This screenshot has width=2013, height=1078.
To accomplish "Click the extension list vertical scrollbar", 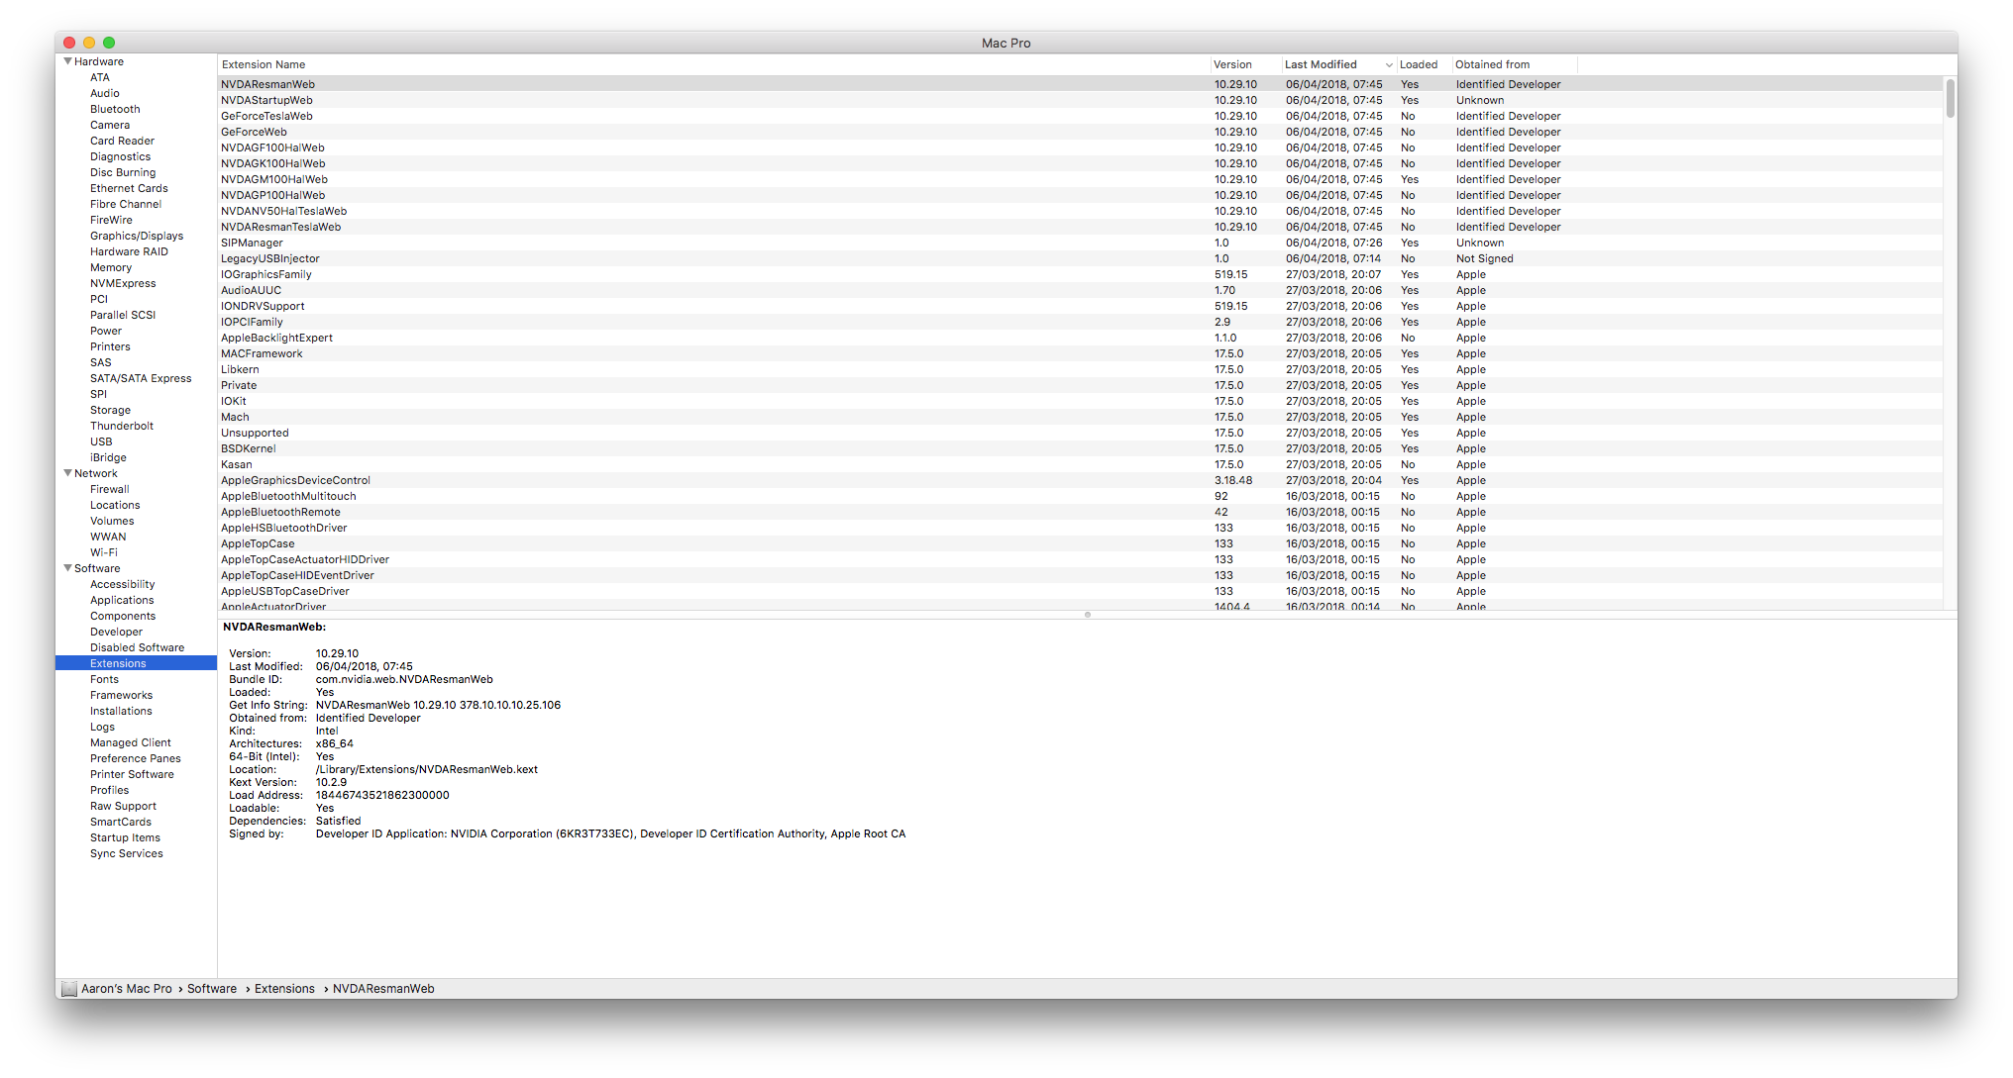I will (x=1950, y=99).
